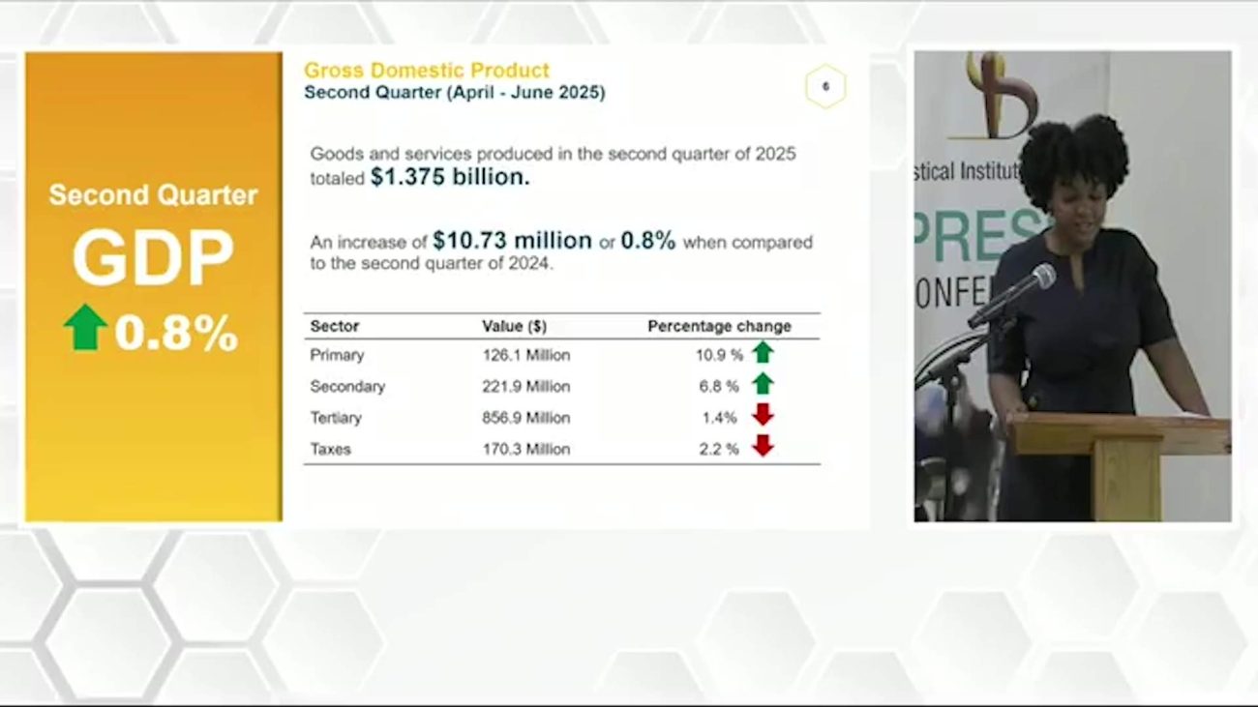The width and height of the screenshot is (1258, 707).
Task: Click the green up arrow beside the large 0.8%
Action: pyautogui.click(x=85, y=328)
